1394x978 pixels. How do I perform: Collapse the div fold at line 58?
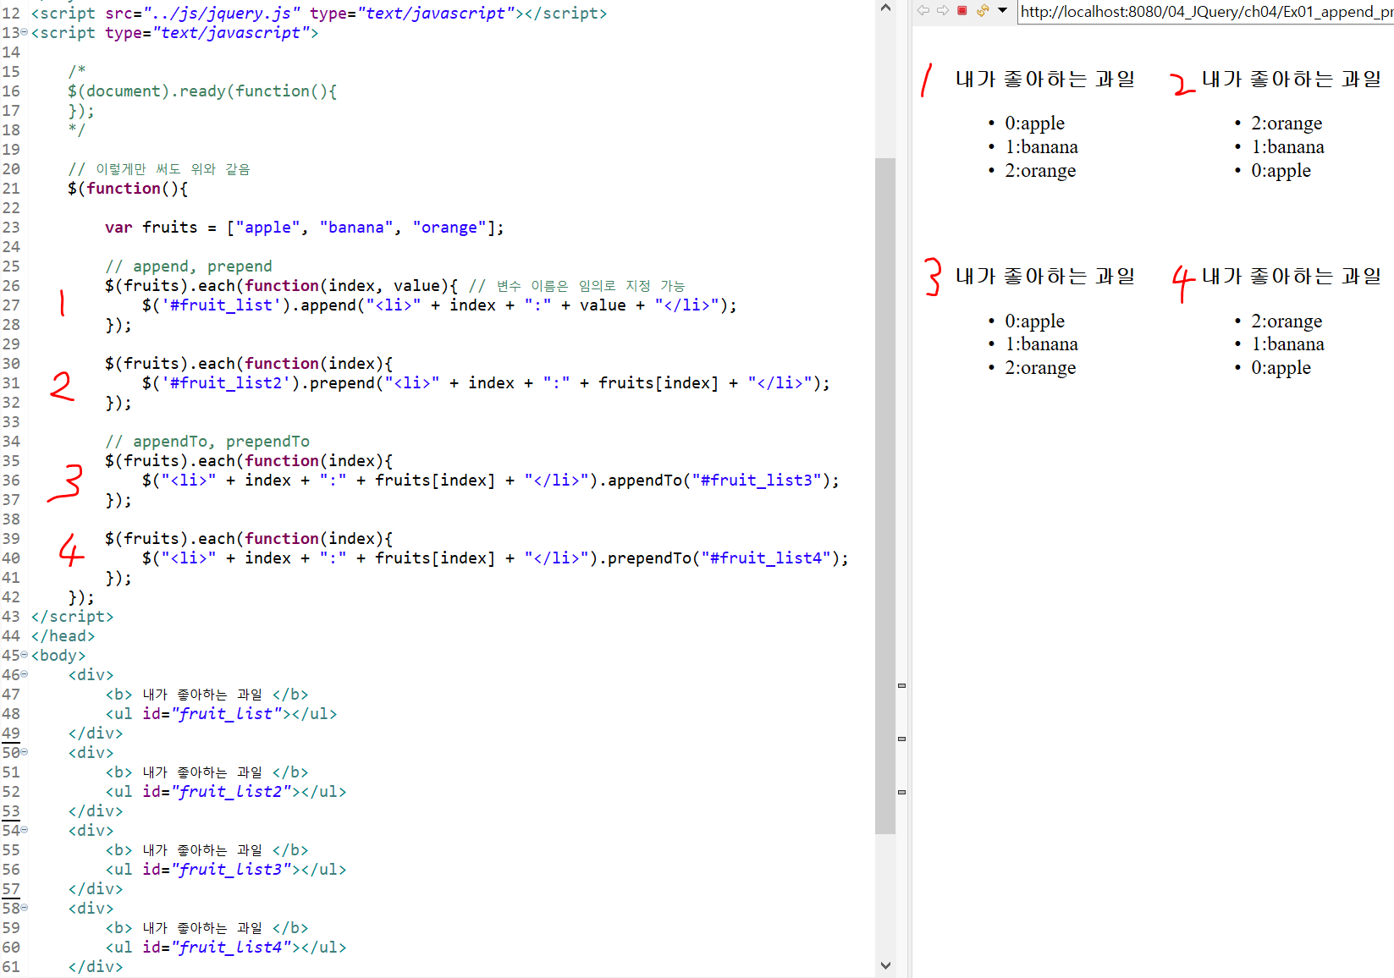pos(24,908)
